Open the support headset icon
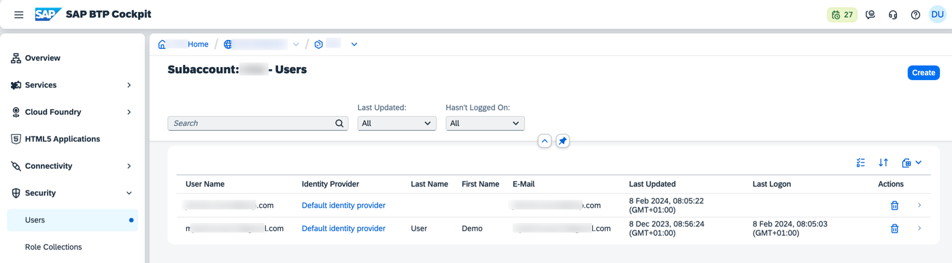 [893, 15]
